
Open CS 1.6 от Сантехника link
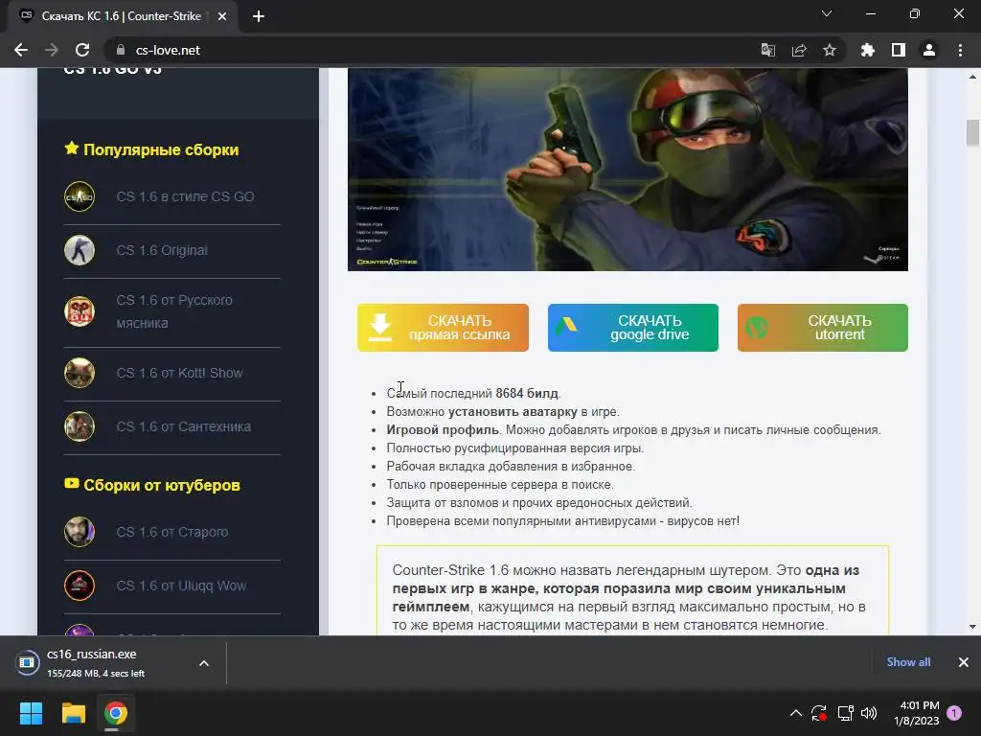click(x=184, y=426)
